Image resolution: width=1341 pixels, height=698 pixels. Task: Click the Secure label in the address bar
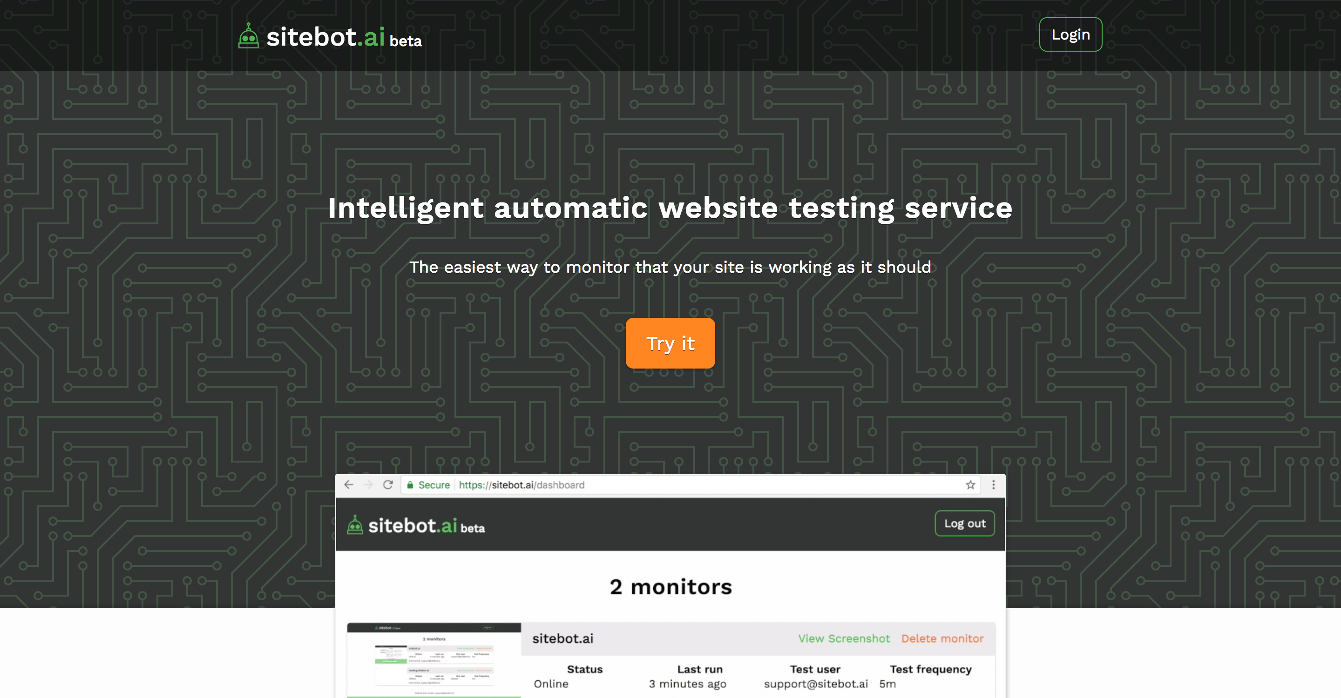click(x=433, y=485)
